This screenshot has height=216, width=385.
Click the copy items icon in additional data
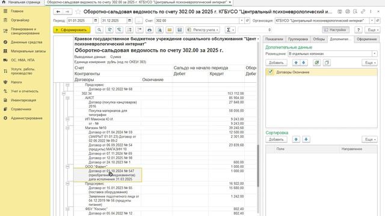pyautogui.click(x=327, y=62)
